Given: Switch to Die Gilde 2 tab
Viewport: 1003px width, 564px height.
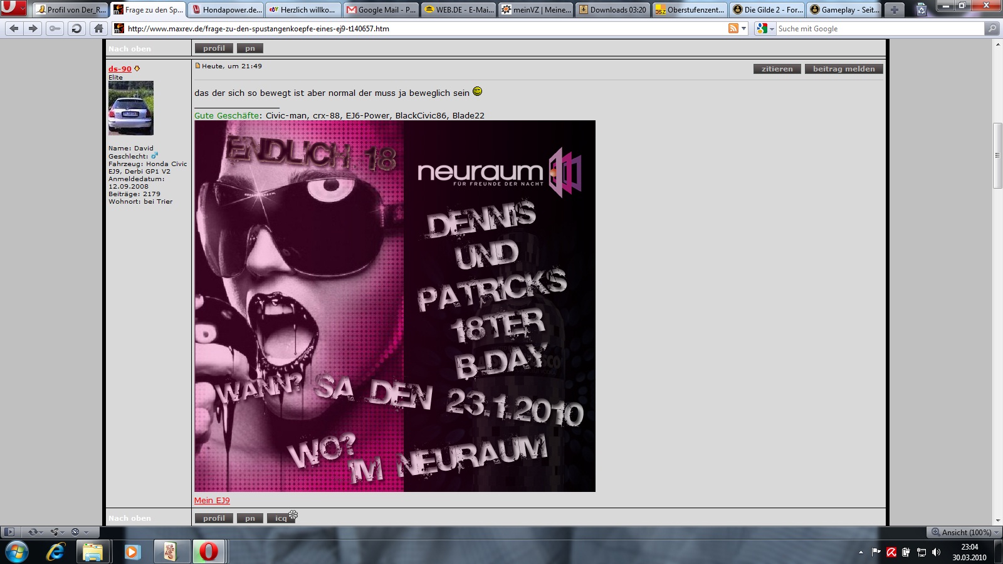Looking at the screenshot, I should [769, 9].
